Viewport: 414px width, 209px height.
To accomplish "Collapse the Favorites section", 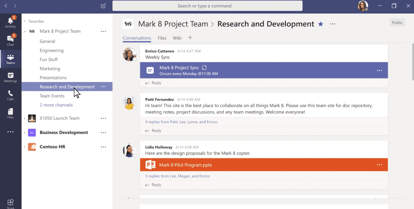I will click(25, 21).
